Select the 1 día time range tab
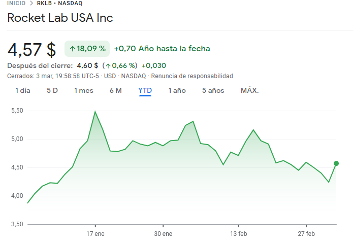Screen dimensions: 353x243 click(x=22, y=91)
